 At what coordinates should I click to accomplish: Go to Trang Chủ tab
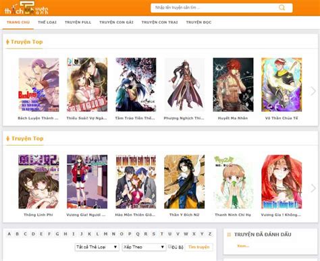pyautogui.click(x=18, y=22)
